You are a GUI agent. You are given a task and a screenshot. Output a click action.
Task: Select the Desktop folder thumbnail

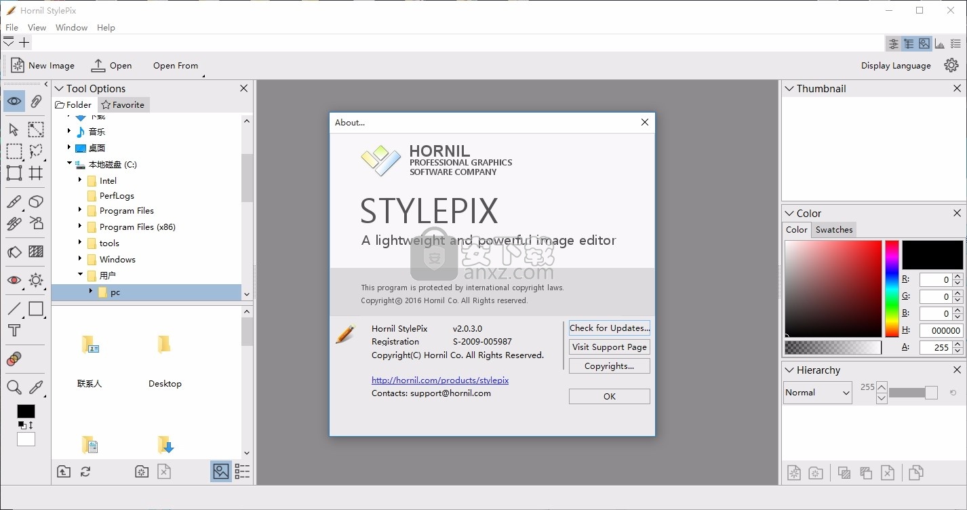tap(165, 360)
